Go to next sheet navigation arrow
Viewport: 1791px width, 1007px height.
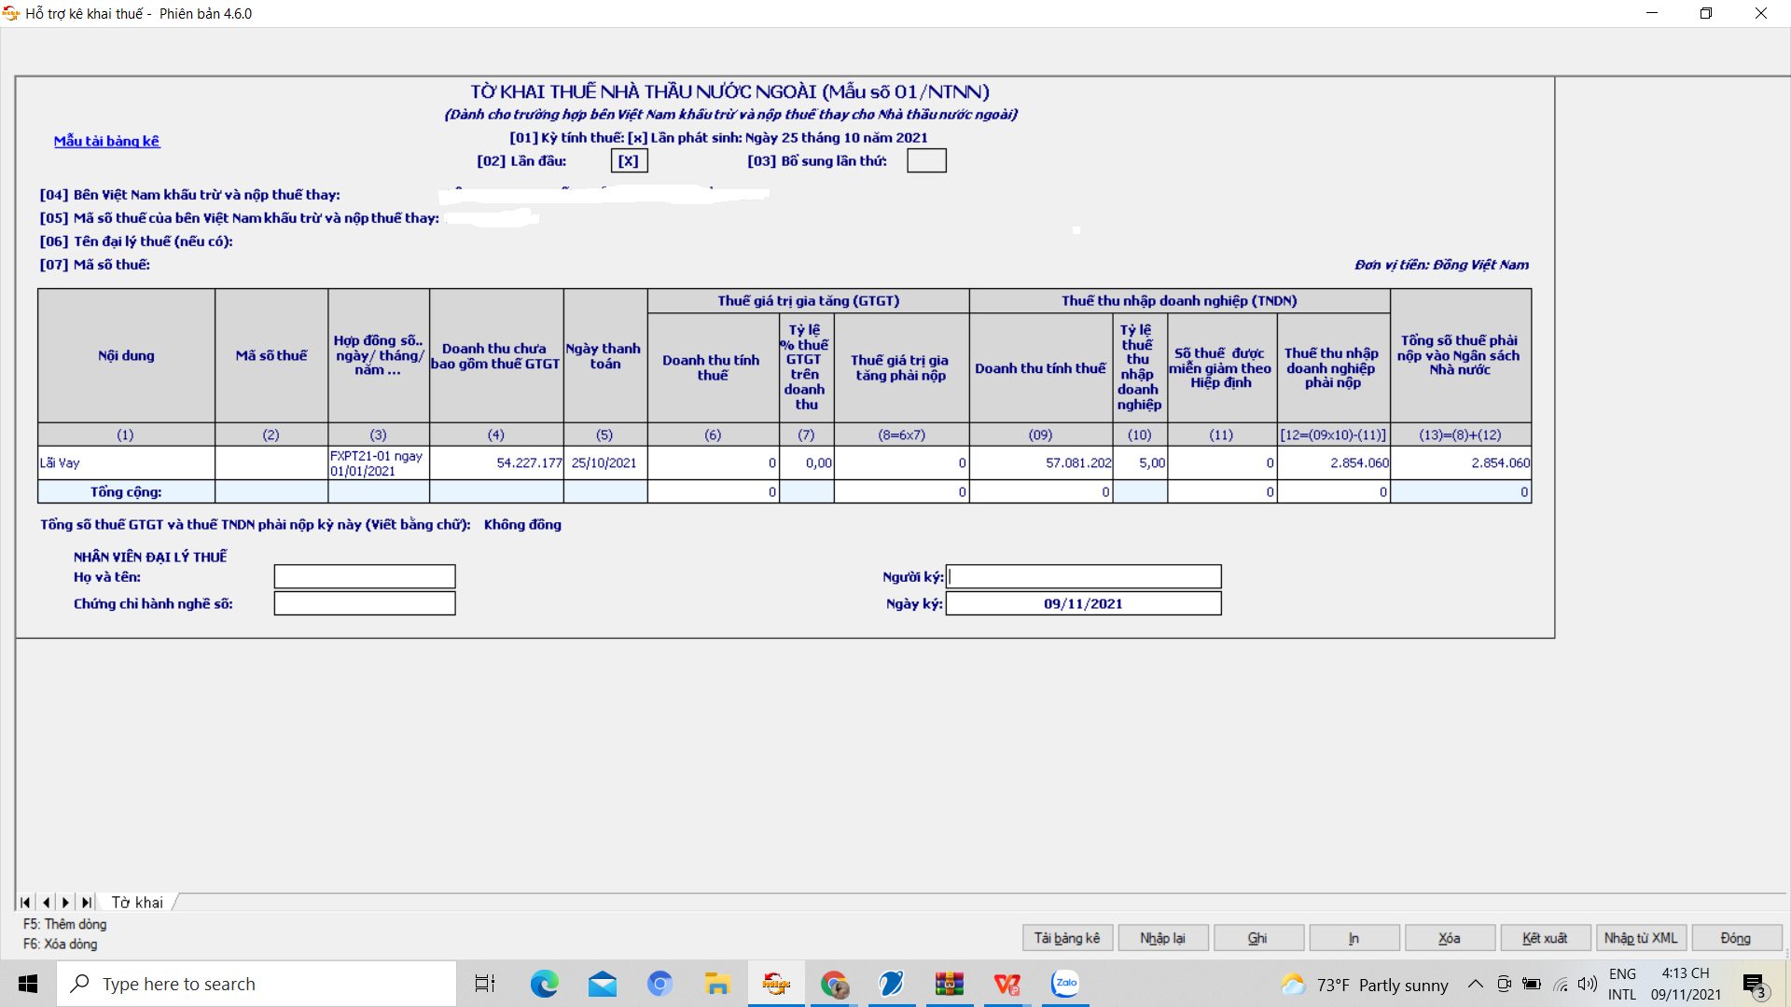click(x=65, y=902)
